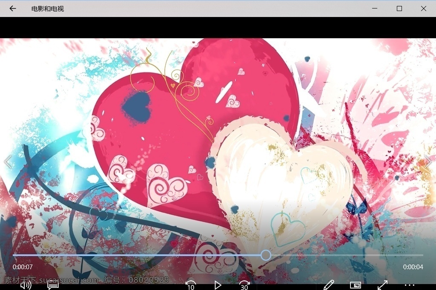Open the edit pencil tool
The image size is (436, 290).
(x=329, y=285)
